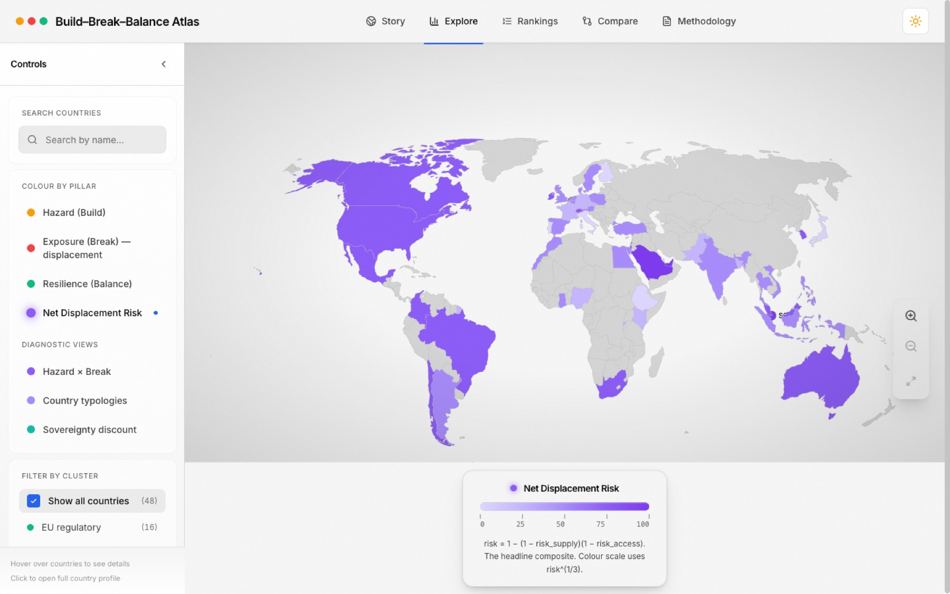This screenshot has width=950, height=594.
Task: Click the (16) EU regulatory count
Action: coord(149,527)
